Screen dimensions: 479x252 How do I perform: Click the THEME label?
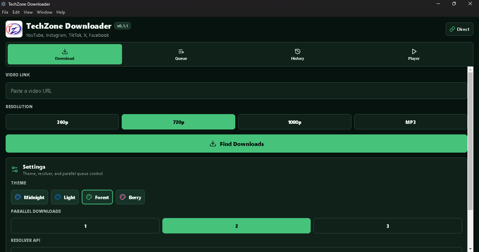19,183
